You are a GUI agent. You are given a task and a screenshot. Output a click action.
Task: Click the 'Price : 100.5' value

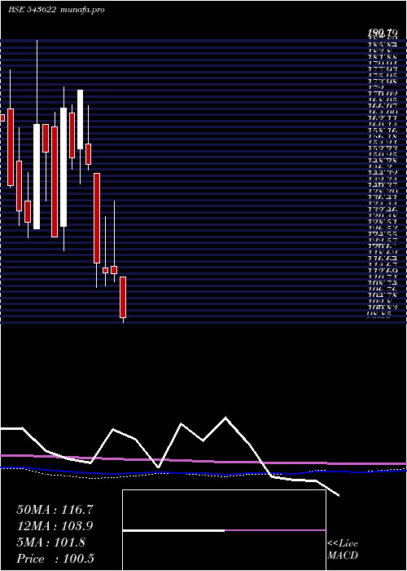tap(55, 559)
